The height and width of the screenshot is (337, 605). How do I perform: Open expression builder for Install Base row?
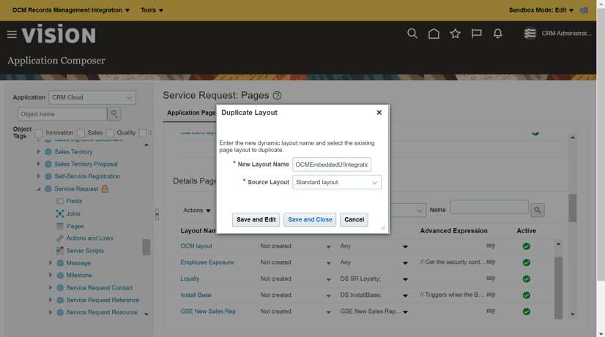click(x=491, y=295)
